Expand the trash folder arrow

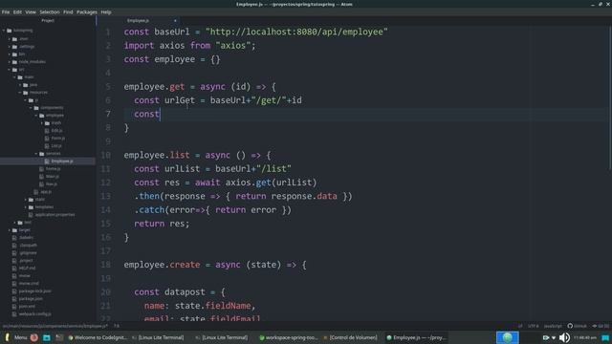(42, 123)
